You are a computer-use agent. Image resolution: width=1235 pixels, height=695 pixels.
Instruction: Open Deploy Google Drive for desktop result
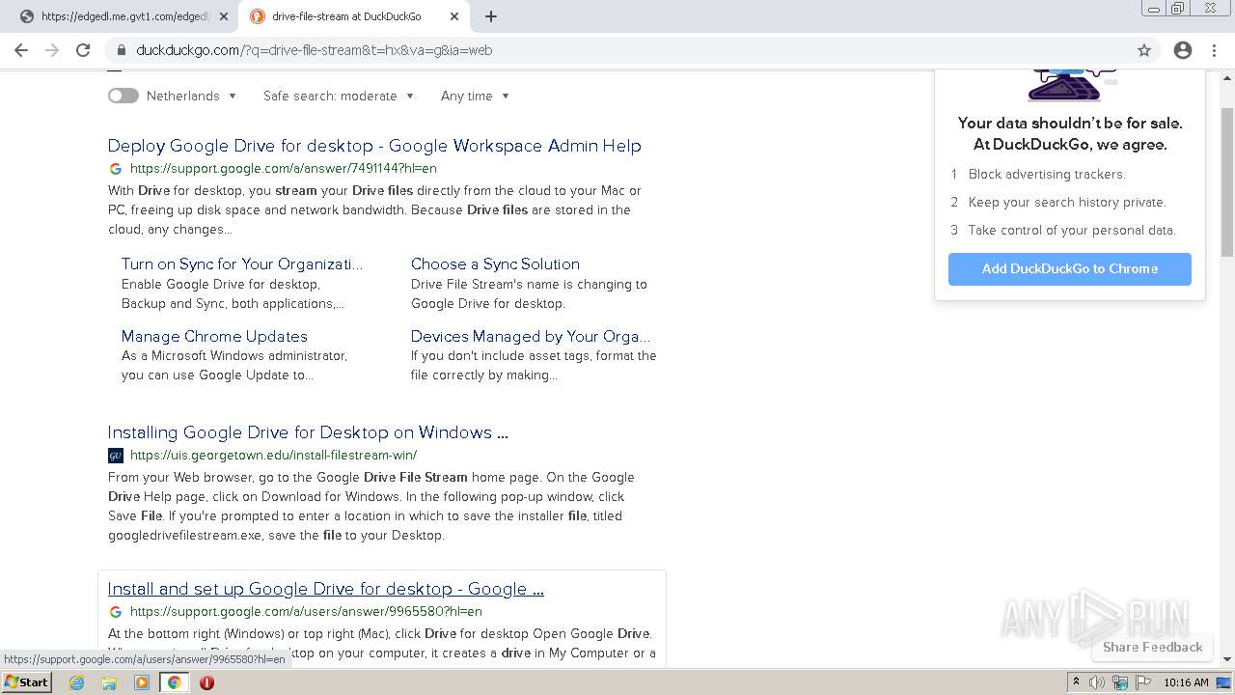coord(374,146)
